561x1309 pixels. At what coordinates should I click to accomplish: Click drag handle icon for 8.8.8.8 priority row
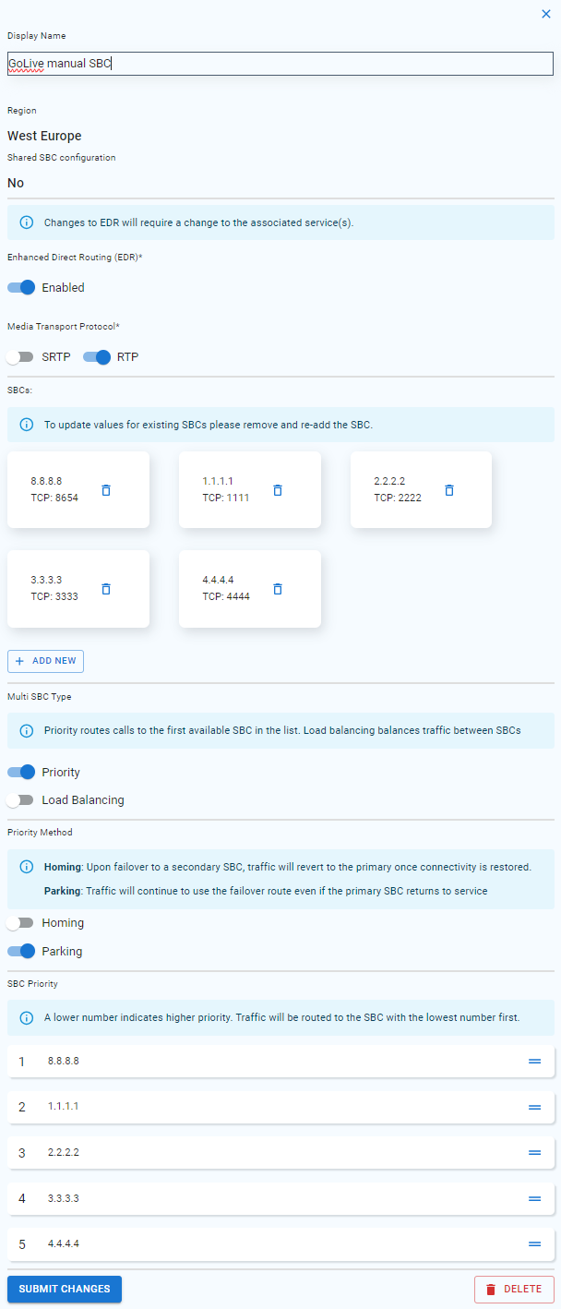point(534,1061)
